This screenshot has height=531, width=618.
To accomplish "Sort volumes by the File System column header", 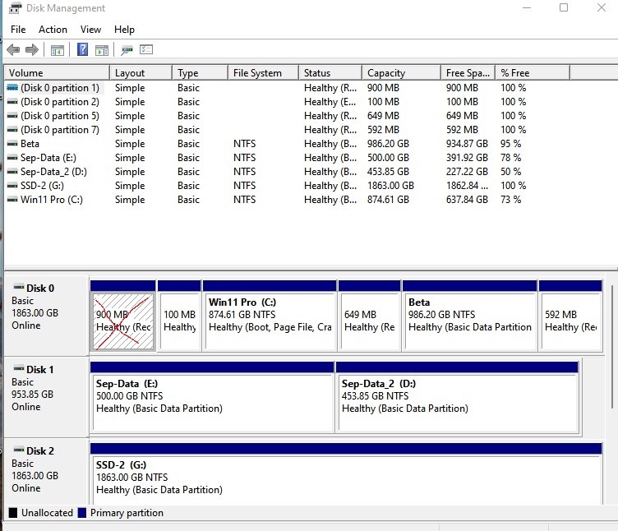I will pos(257,73).
